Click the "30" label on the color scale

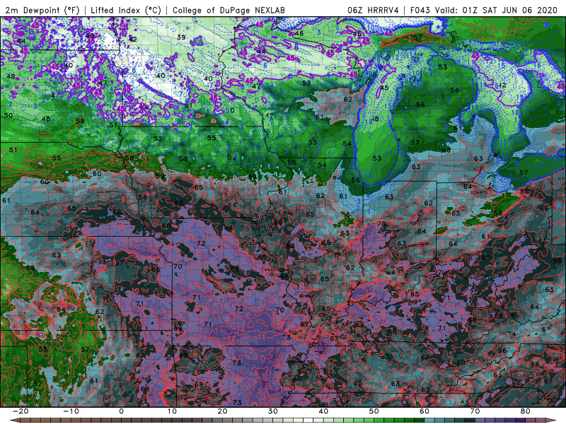(273, 411)
